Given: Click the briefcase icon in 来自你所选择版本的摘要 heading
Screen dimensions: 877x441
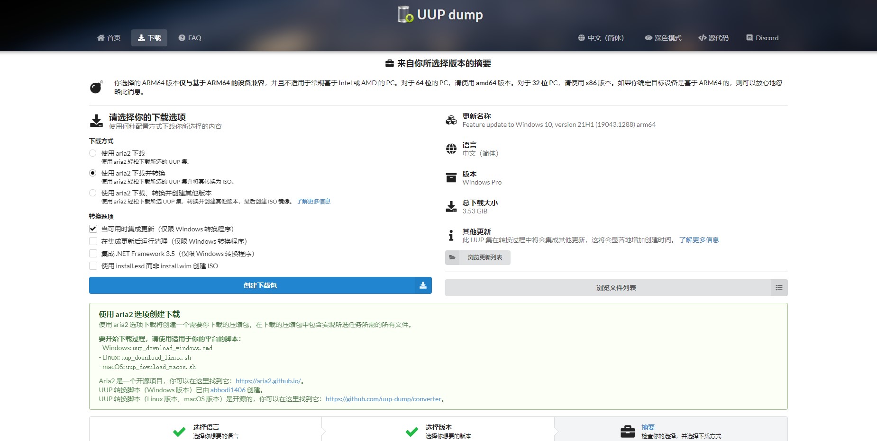Looking at the screenshot, I should (390, 63).
